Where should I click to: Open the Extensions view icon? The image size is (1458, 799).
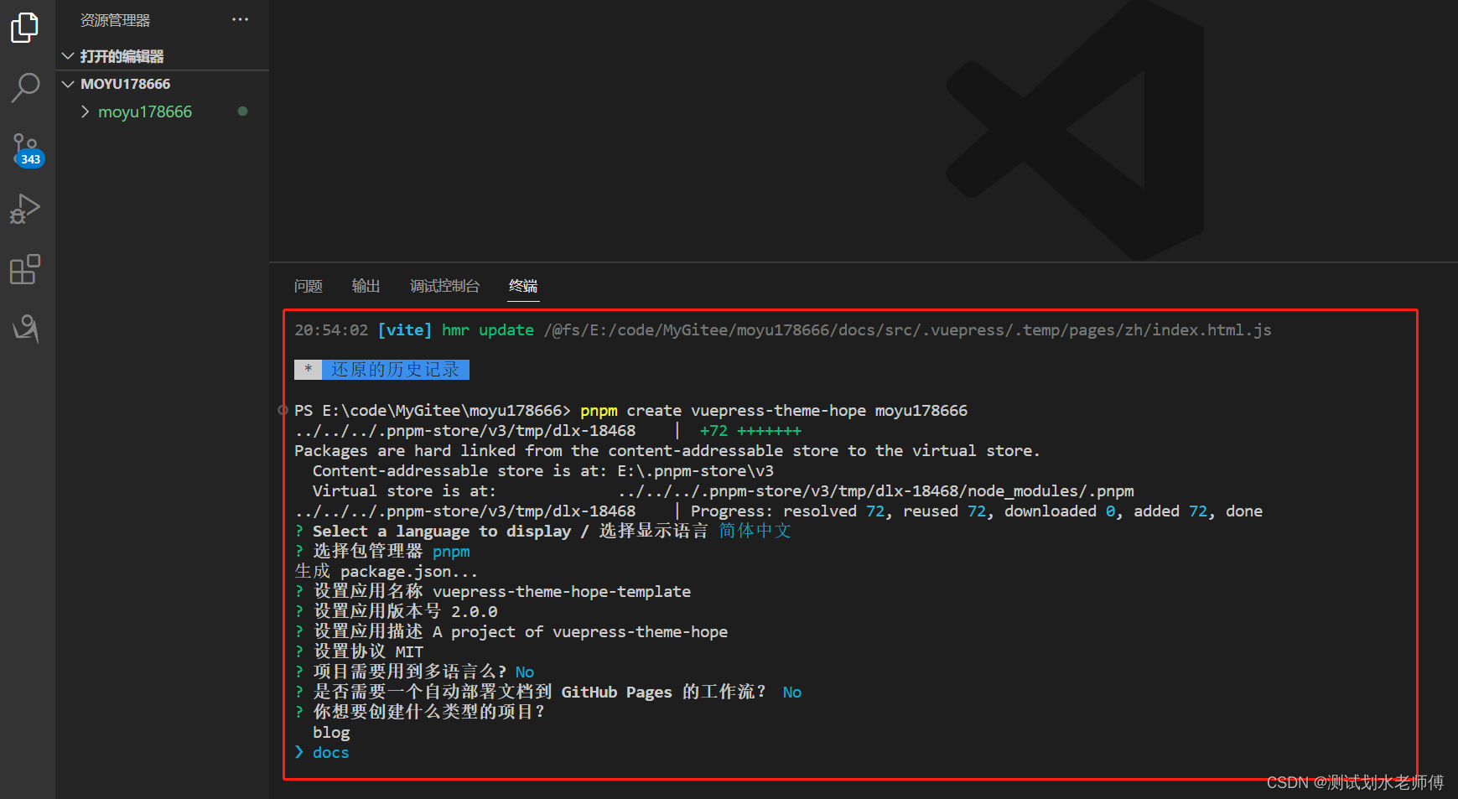[x=25, y=269]
